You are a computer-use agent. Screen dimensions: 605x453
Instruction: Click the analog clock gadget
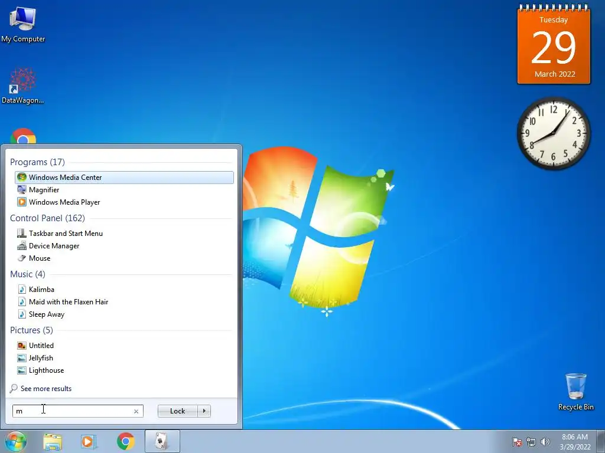pos(554,133)
